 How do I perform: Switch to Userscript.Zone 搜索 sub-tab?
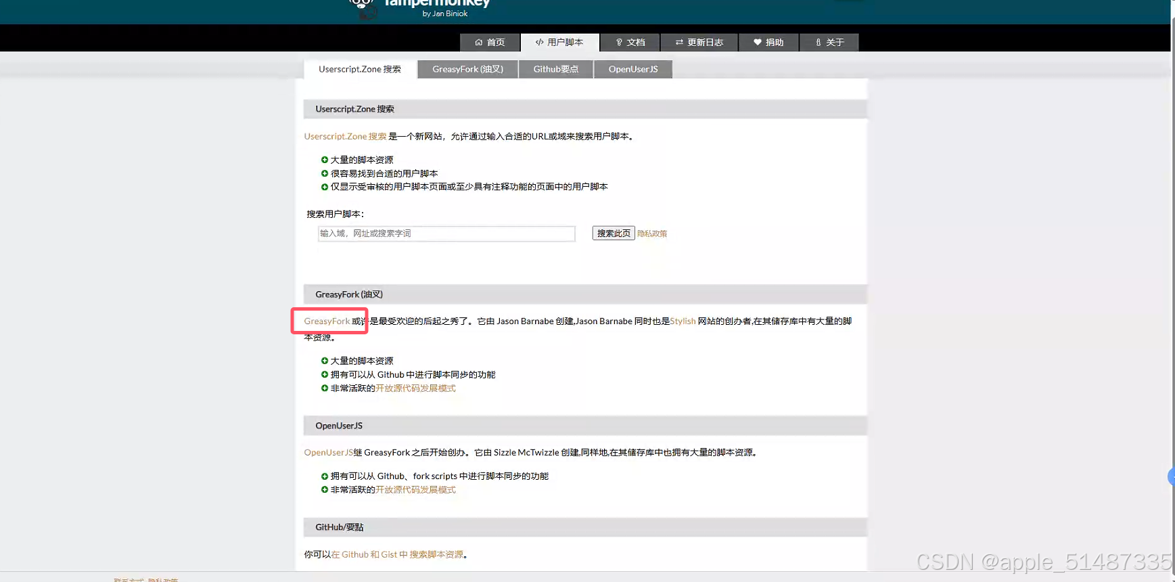coord(360,69)
